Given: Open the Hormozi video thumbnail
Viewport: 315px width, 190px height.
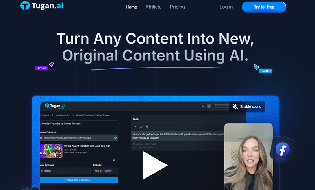Looking at the screenshot, I should (51, 151).
